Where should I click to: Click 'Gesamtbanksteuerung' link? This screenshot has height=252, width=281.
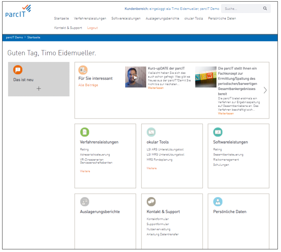228,154
